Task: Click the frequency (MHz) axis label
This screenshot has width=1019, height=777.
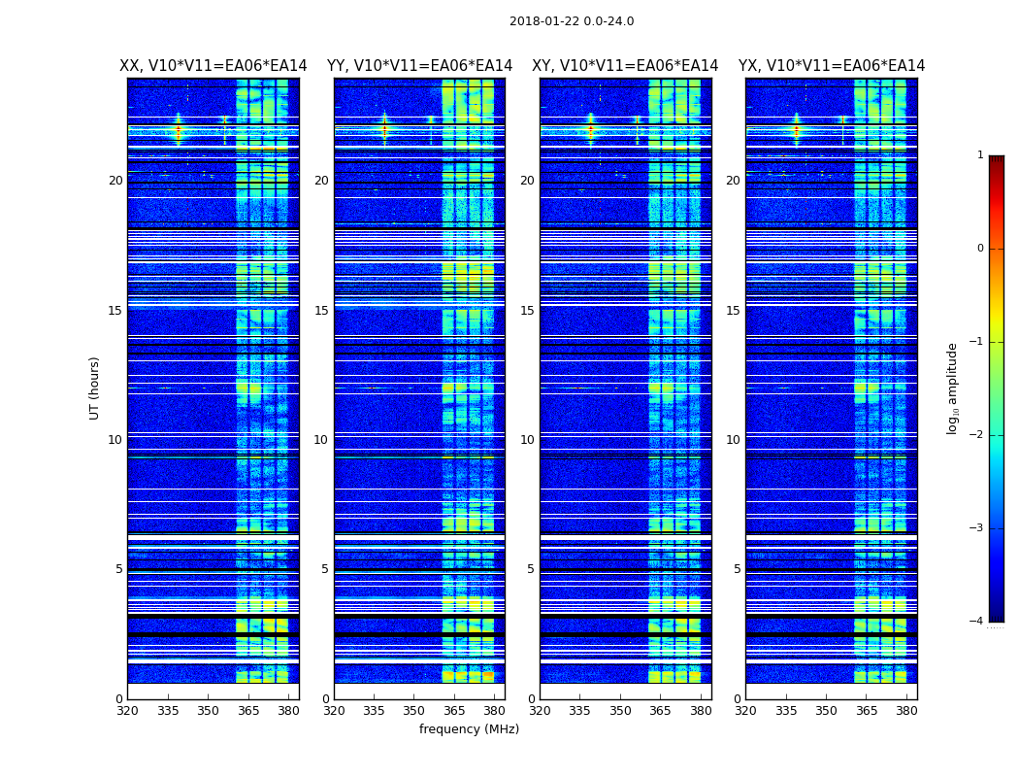Action: click(x=469, y=728)
